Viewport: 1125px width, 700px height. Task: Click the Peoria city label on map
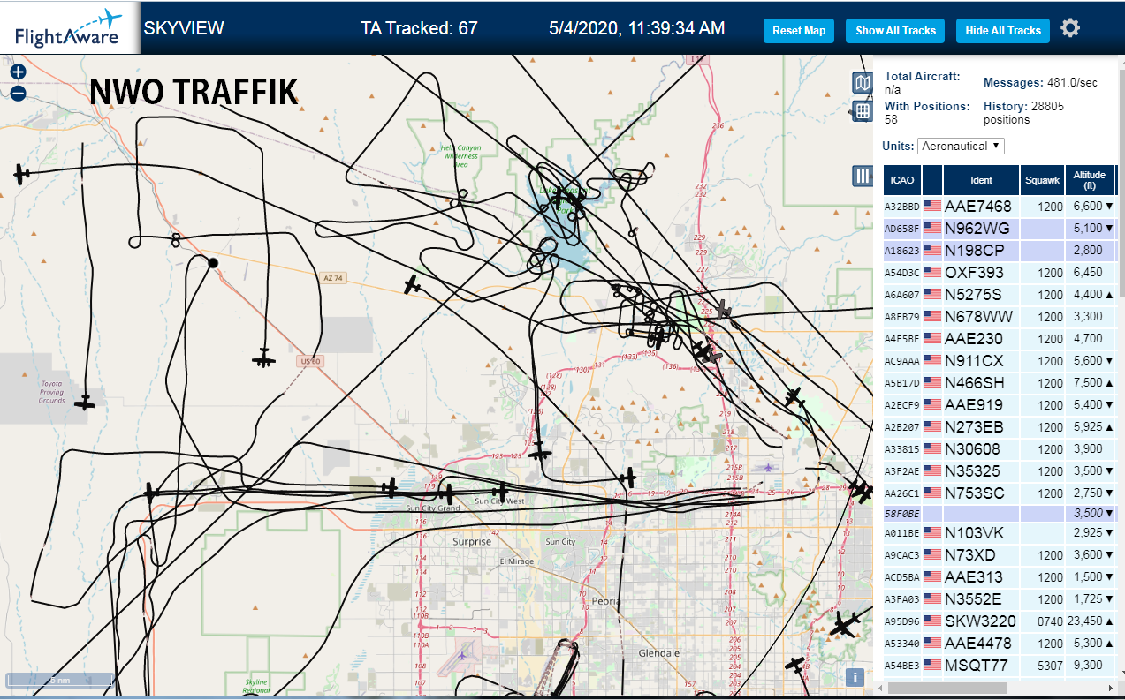coord(606,600)
